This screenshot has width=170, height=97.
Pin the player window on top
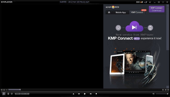(146, 2)
